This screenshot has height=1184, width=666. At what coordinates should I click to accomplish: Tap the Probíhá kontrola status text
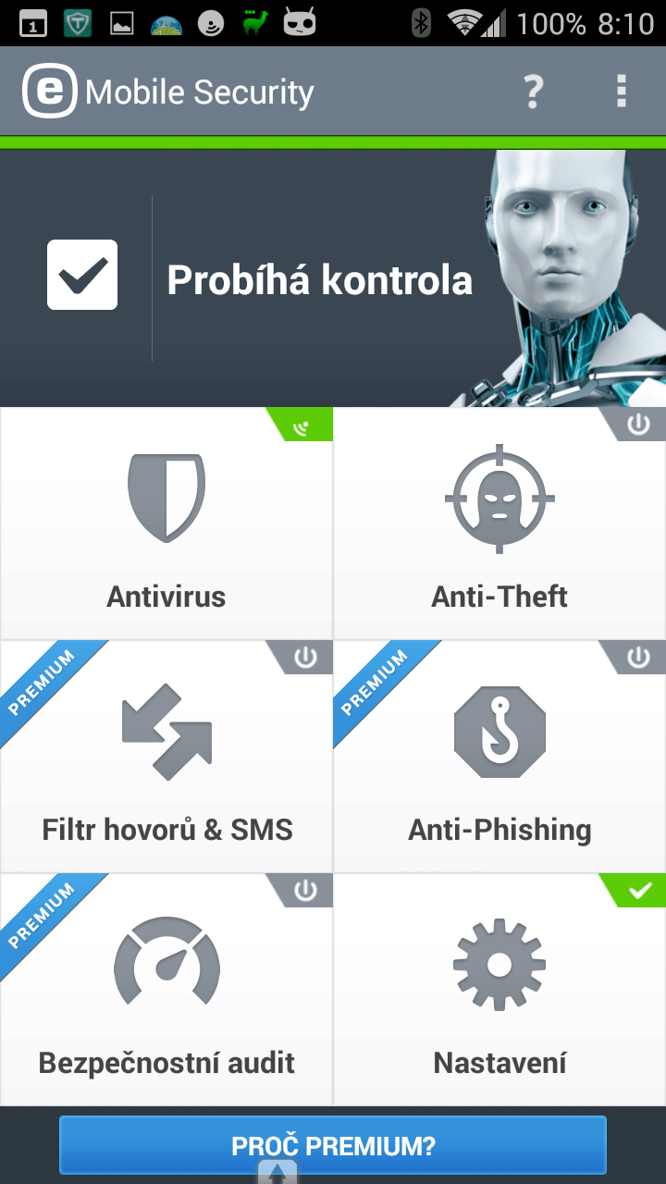pos(320,279)
